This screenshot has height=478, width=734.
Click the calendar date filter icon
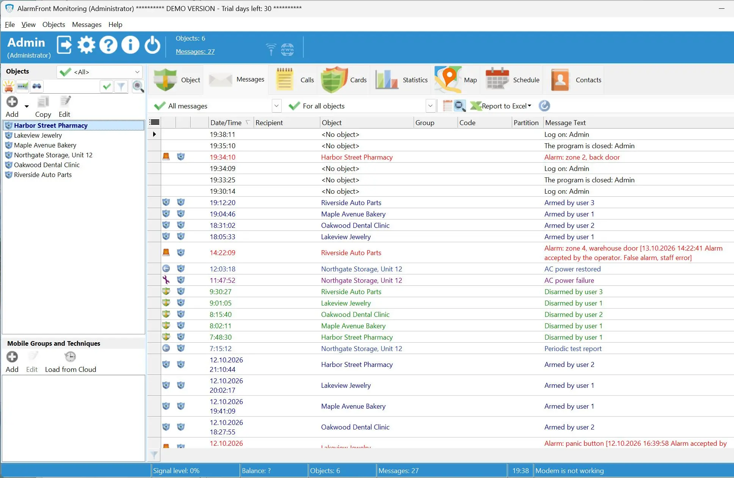pos(447,106)
